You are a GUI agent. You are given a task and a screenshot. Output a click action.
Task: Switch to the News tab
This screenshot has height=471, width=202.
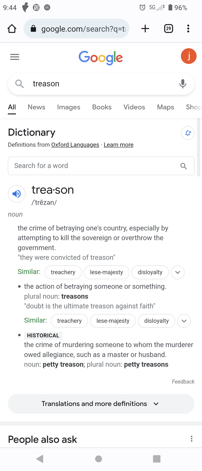coord(37,107)
